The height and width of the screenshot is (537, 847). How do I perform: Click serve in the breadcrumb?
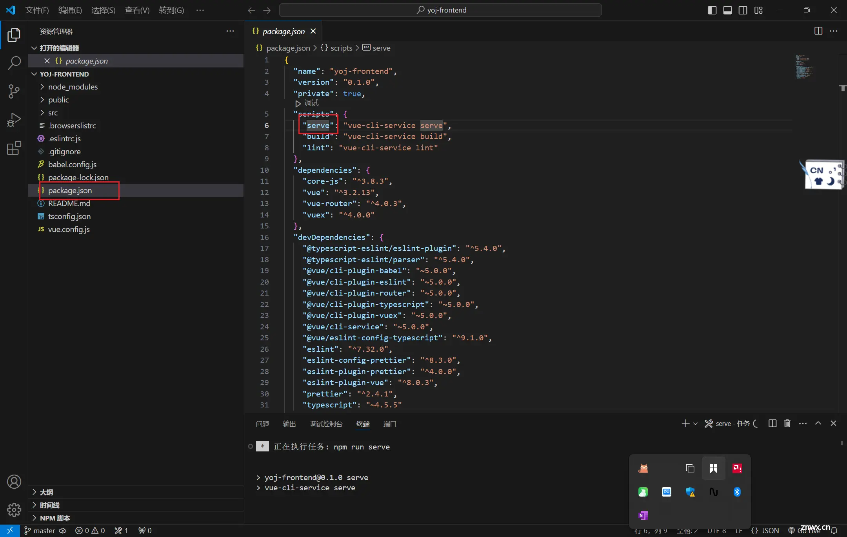click(381, 48)
